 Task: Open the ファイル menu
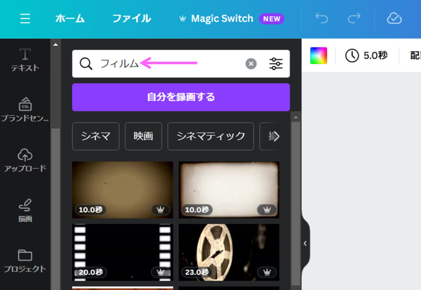[132, 19]
